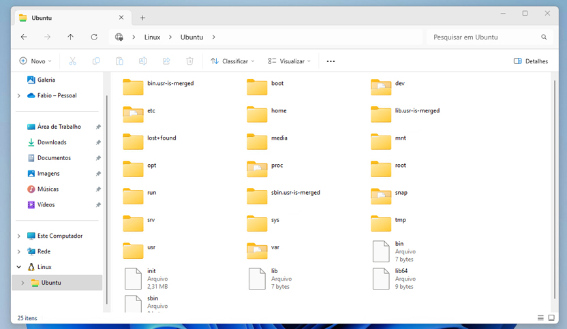Image resolution: width=567 pixels, height=329 pixels.
Task: Select the lost+found folder
Action: click(149, 142)
